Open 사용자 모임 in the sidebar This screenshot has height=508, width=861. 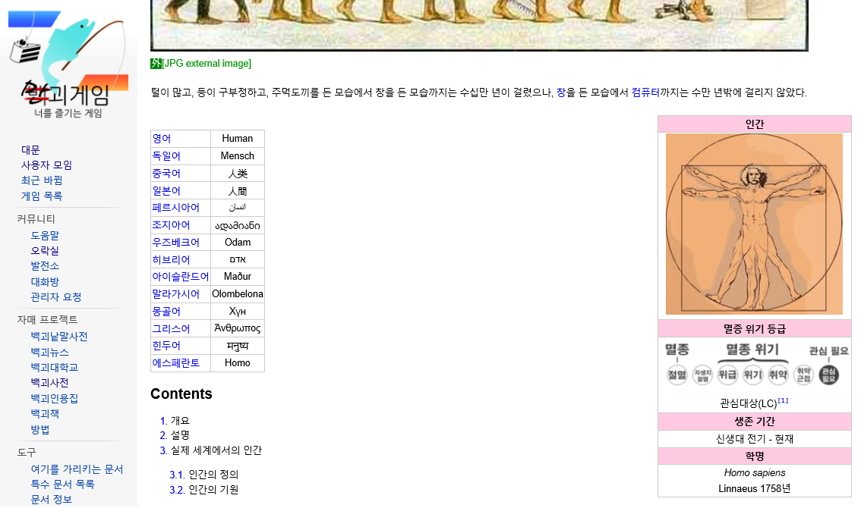point(46,165)
